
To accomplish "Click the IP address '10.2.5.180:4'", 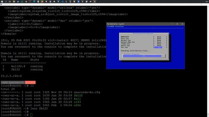I will point(11,76).
